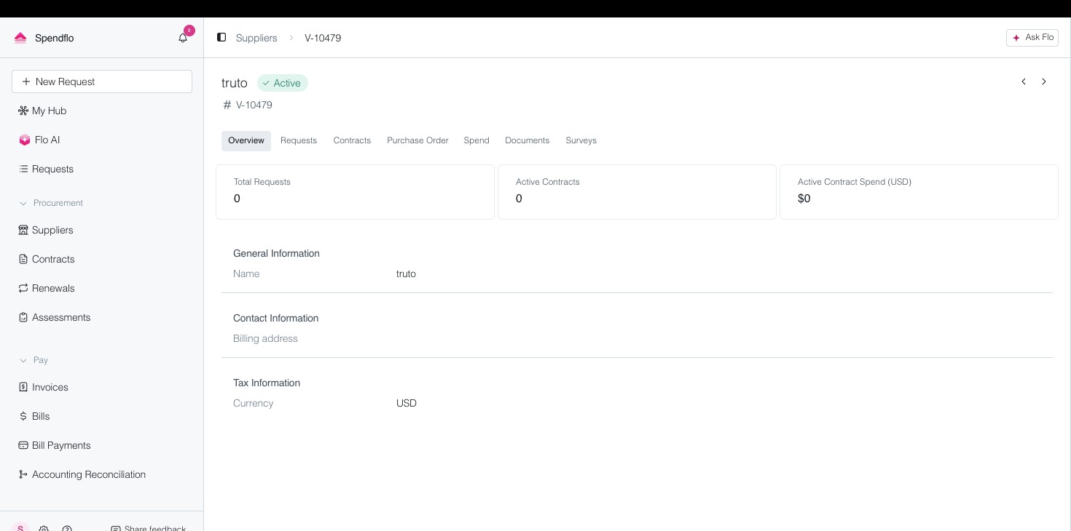The width and height of the screenshot is (1071, 531).
Task: Go to the next supplier with the right chevron
Action: pyautogui.click(x=1044, y=81)
